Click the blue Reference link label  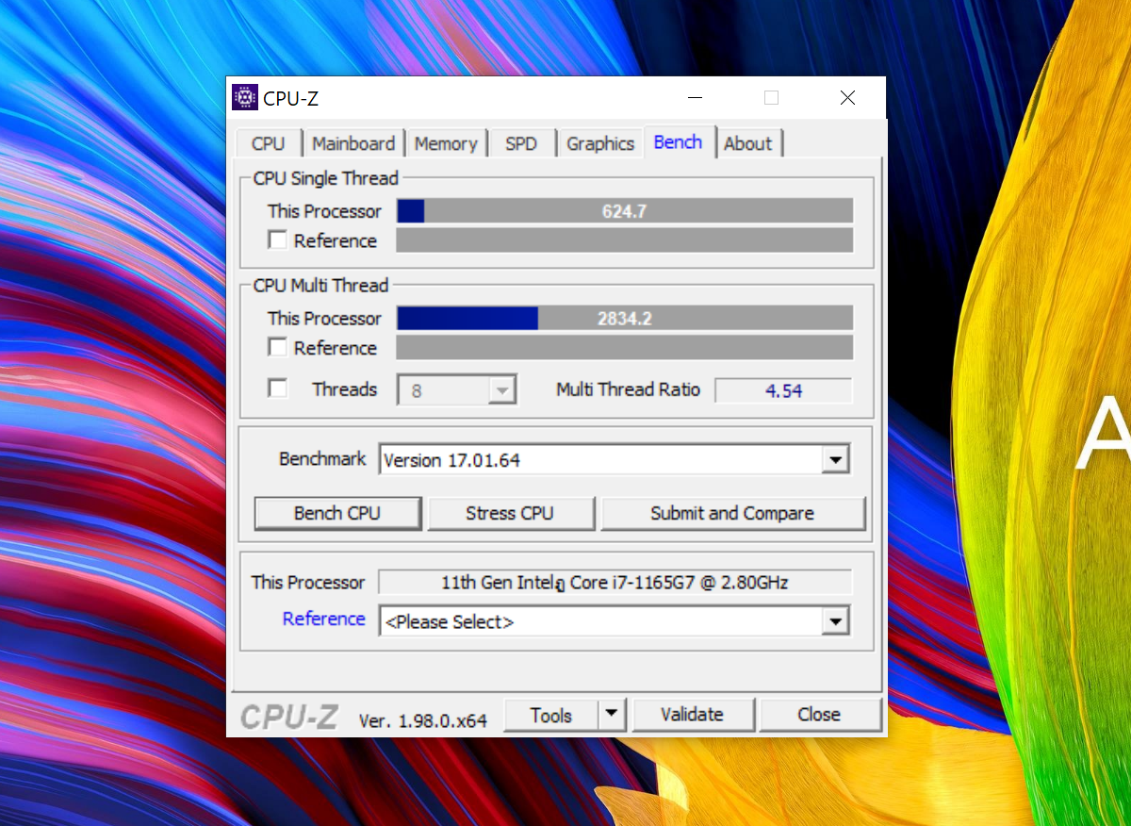(x=324, y=619)
